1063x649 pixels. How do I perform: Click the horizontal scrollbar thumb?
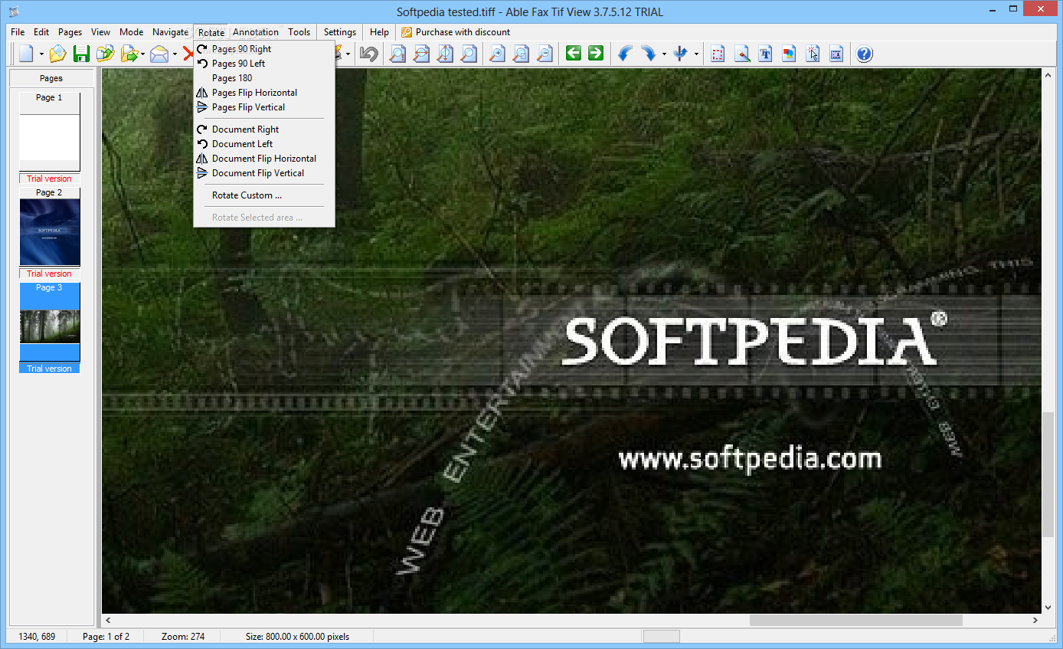tap(856, 620)
